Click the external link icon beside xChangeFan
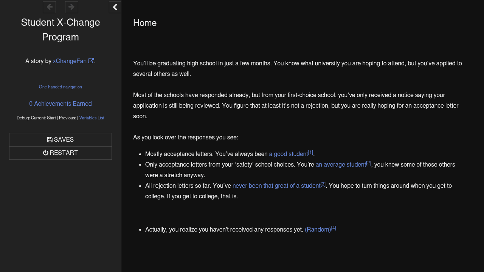 coord(91,61)
